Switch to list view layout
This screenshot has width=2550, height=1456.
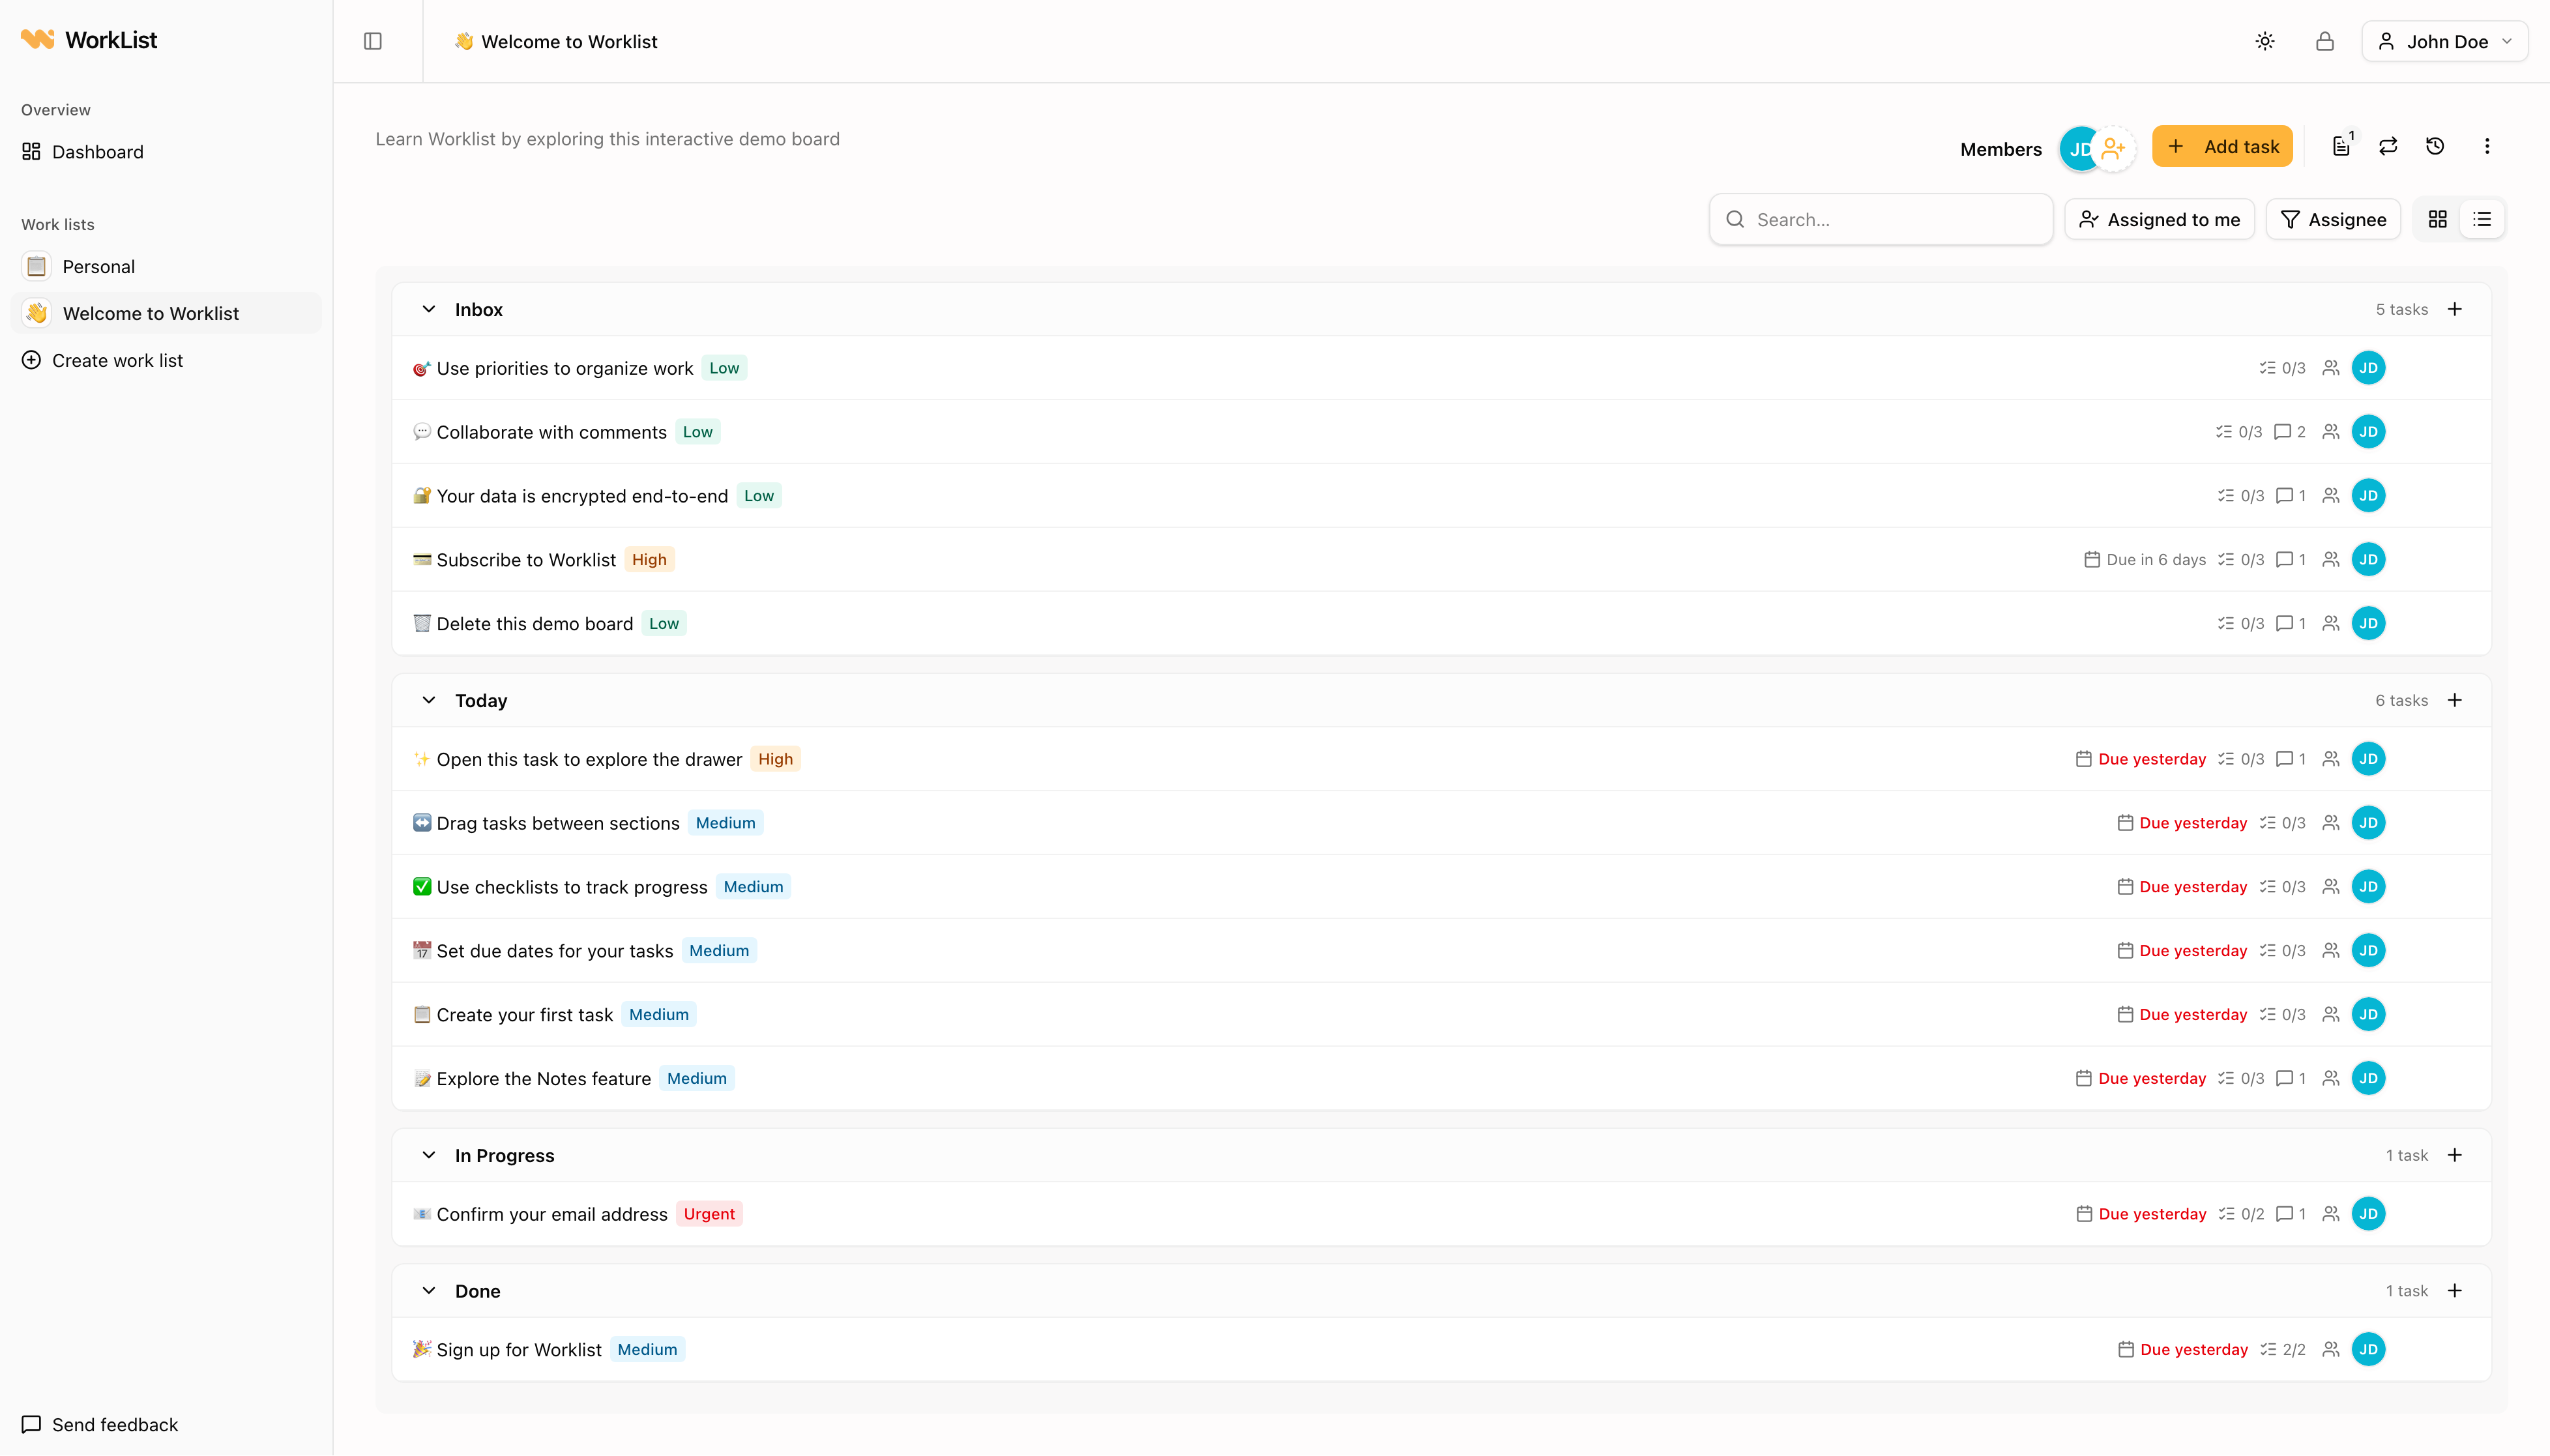[x=2483, y=219]
